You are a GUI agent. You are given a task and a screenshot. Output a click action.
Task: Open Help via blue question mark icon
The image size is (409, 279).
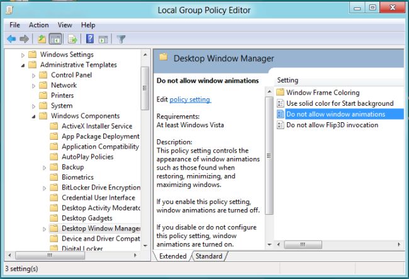pyautogui.click(x=90, y=39)
